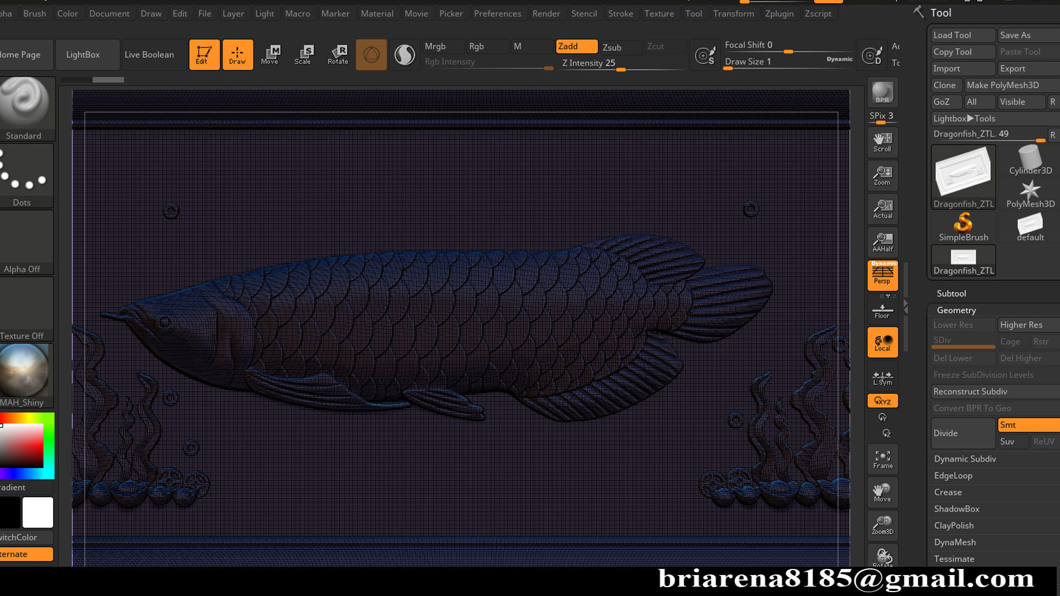This screenshot has height=596, width=1060.
Task: Select the Scale gizmo tool
Action: pos(303,55)
